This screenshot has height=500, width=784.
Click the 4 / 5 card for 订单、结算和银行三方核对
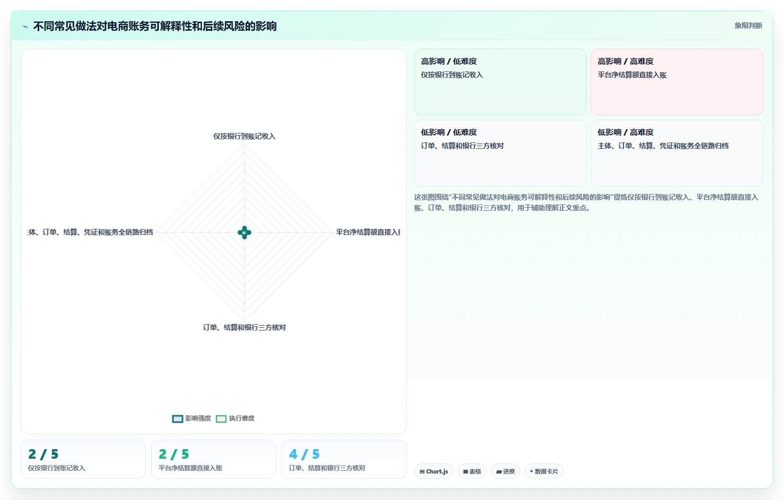[344, 459]
